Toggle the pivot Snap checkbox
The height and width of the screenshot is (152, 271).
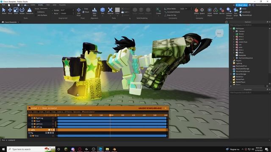pyautogui.click(x=83, y=8)
